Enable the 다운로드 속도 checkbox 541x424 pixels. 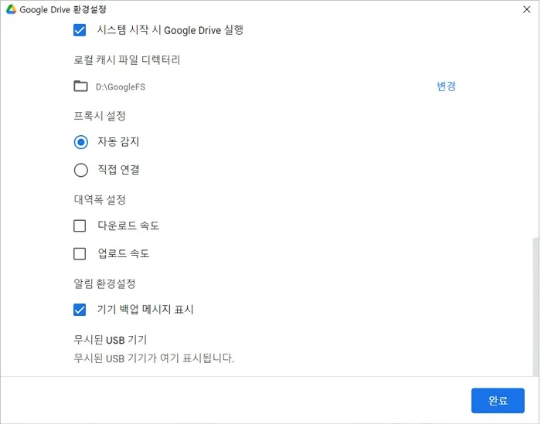[x=80, y=226]
